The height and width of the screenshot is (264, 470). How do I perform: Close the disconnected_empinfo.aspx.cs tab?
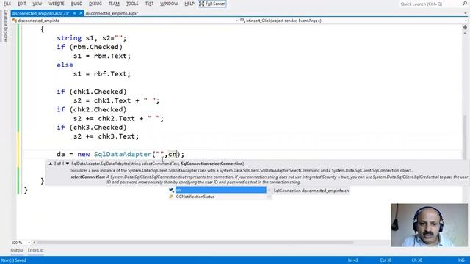(x=81, y=13)
